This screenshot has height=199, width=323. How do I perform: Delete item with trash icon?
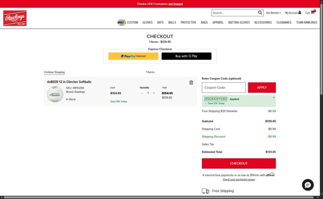[191, 83]
